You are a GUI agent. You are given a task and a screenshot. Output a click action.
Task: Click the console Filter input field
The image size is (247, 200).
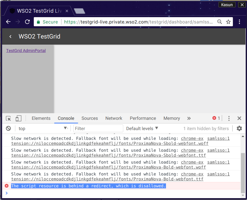tap(98, 128)
